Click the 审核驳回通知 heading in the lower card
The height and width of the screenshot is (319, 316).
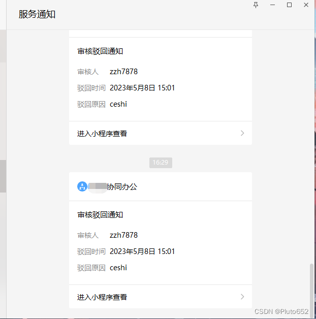click(100, 215)
